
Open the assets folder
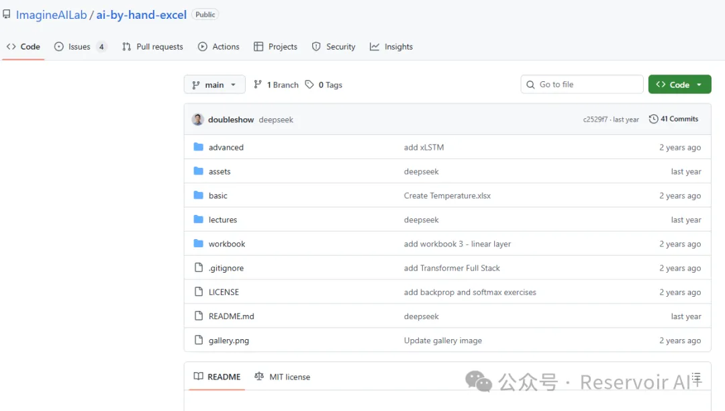219,171
